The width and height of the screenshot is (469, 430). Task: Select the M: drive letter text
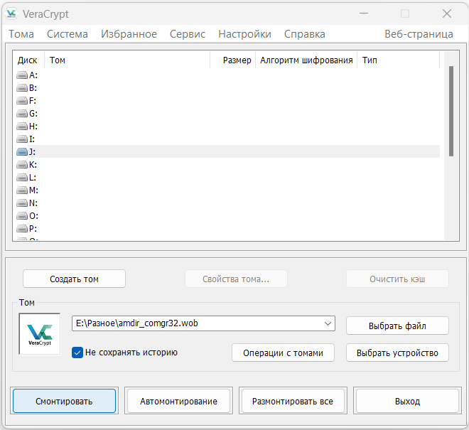click(33, 190)
